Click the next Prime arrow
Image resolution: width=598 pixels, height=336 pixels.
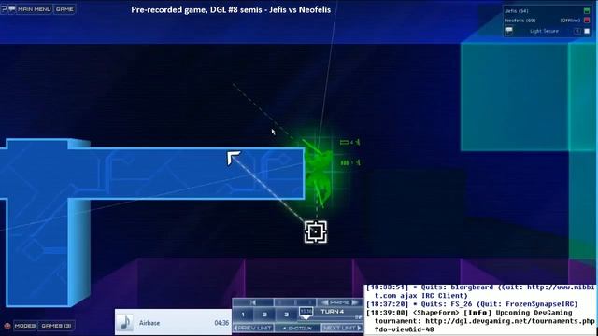[x=355, y=302]
